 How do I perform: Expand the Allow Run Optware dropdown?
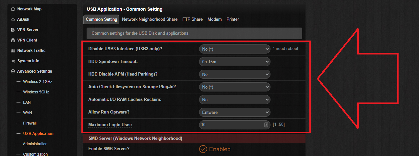234,112
